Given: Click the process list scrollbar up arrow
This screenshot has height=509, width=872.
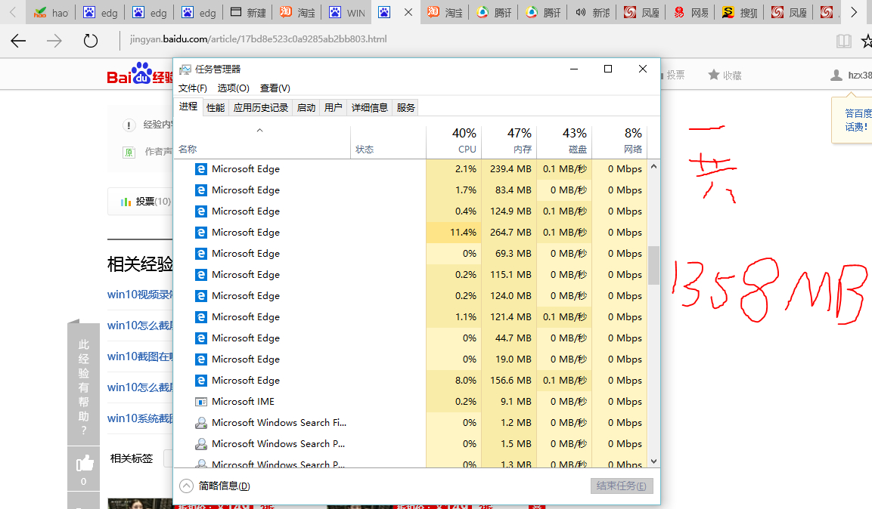Looking at the screenshot, I should point(654,167).
